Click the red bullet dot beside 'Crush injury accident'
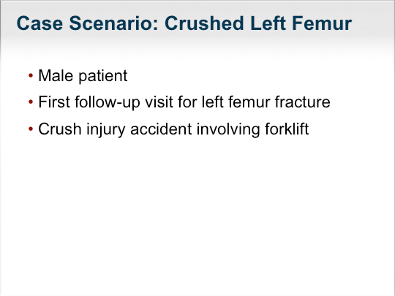Viewport: 395px width, 296px height. pyautogui.click(x=31, y=129)
